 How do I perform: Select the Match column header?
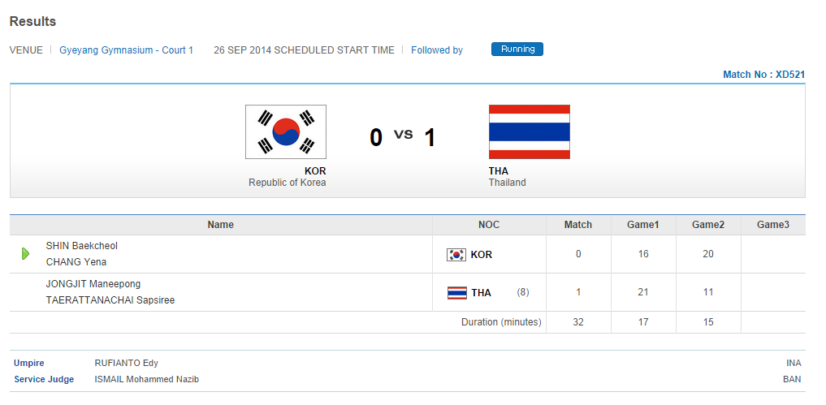coord(578,225)
